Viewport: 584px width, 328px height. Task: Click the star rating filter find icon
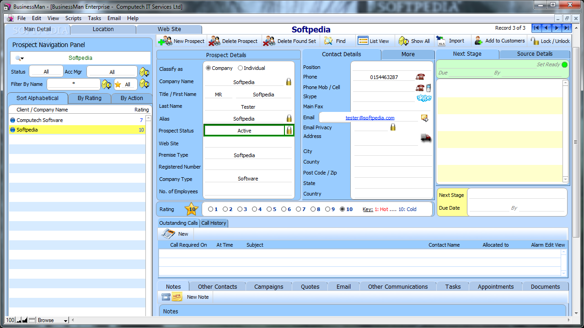145,84
